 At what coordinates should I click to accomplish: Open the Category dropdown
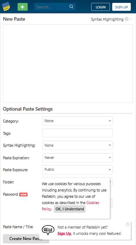pos(77,121)
